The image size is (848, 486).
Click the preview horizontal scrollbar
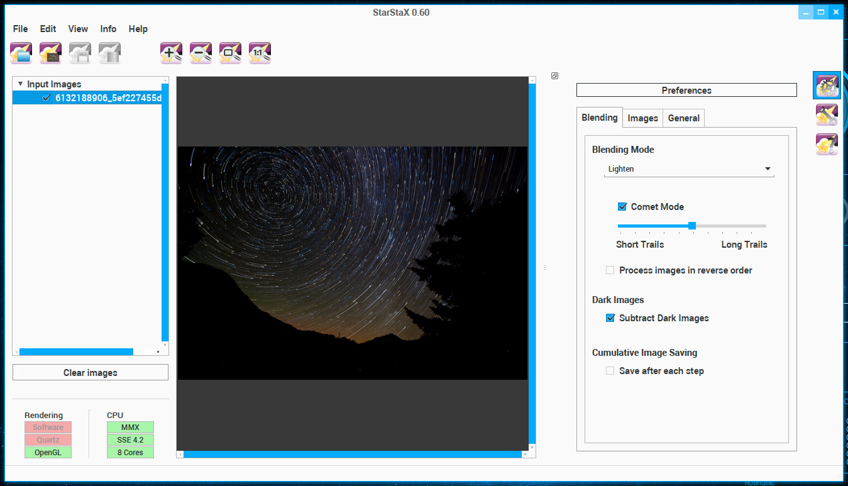[353, 454]
